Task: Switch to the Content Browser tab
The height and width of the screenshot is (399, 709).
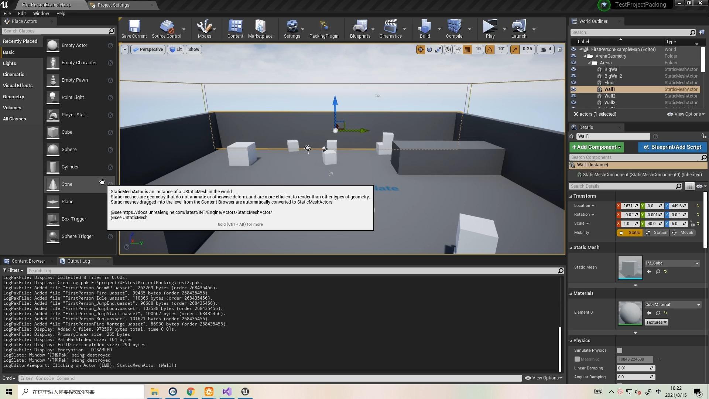Action: (x=28, y=261)
